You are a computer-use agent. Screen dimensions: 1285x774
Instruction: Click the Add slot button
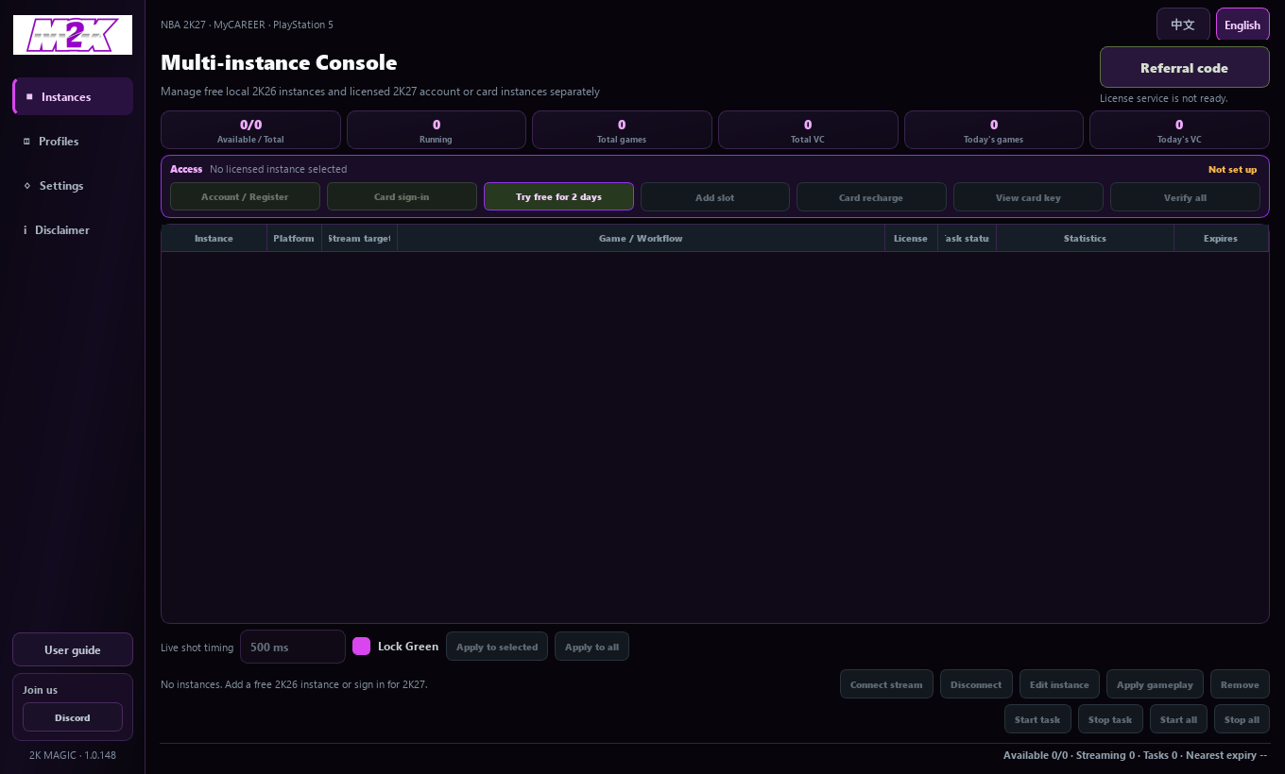point(714,196)
